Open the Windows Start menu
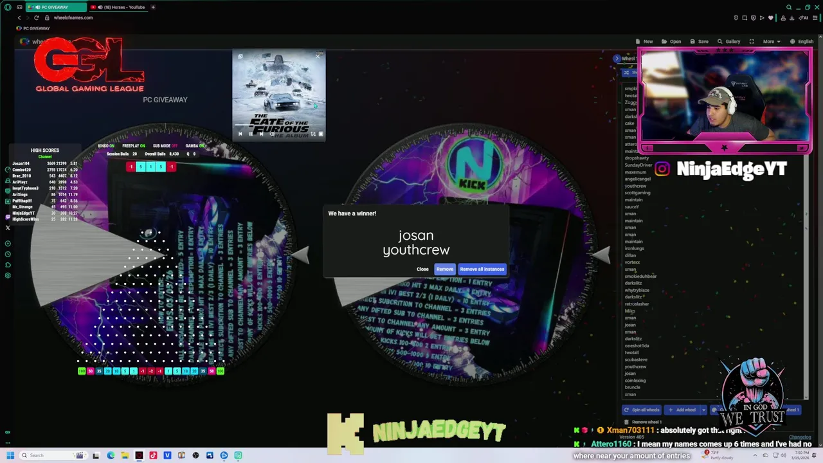Screen dimensions: 823x463 pos(10,455)
